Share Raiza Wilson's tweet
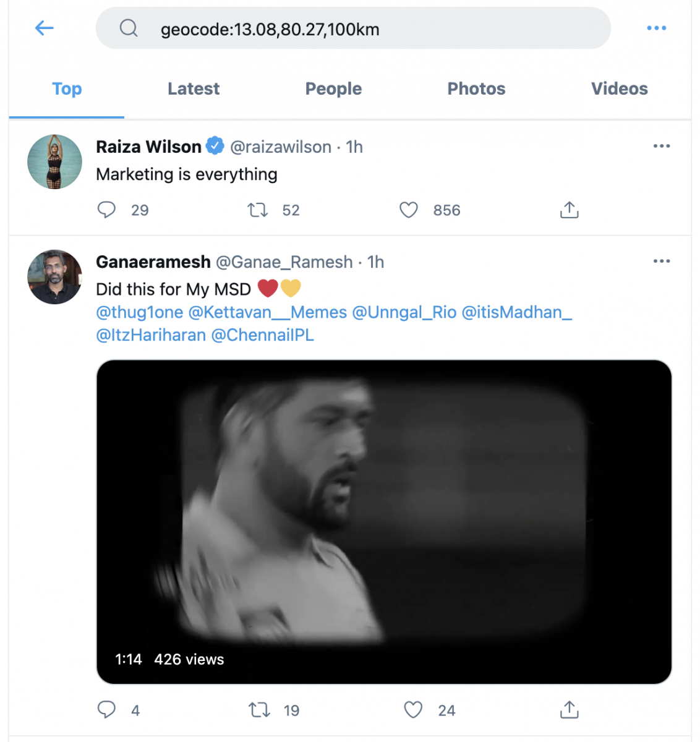The width and height of the screenshot is (700, 742). [569, 210]
